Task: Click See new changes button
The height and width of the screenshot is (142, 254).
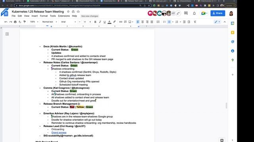Action: [x=90, y=16]
